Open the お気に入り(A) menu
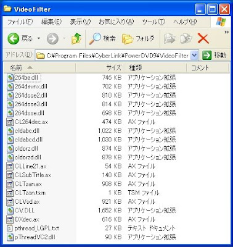Screen dimensions: 233x247 116,22
